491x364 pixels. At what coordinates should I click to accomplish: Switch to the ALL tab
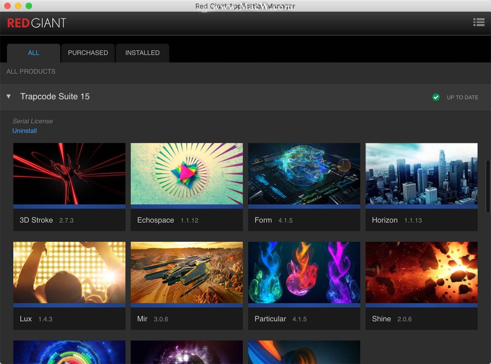[x=34, y=53]
